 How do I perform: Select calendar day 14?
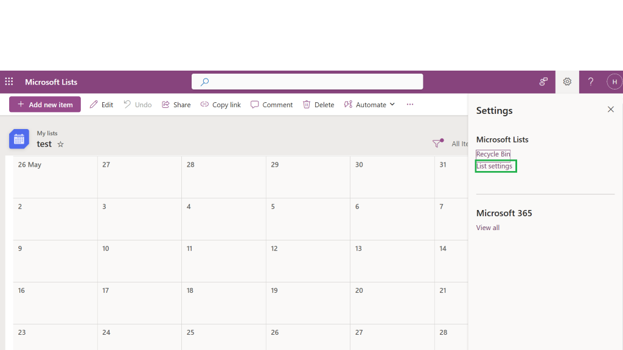451,261
